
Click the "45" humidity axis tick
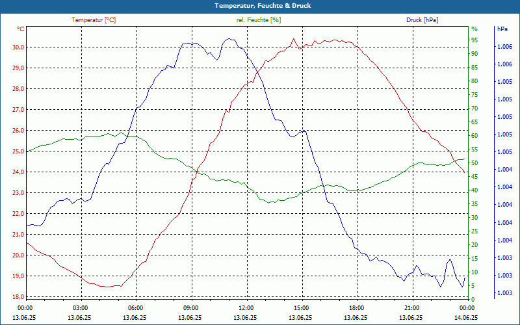474,177
